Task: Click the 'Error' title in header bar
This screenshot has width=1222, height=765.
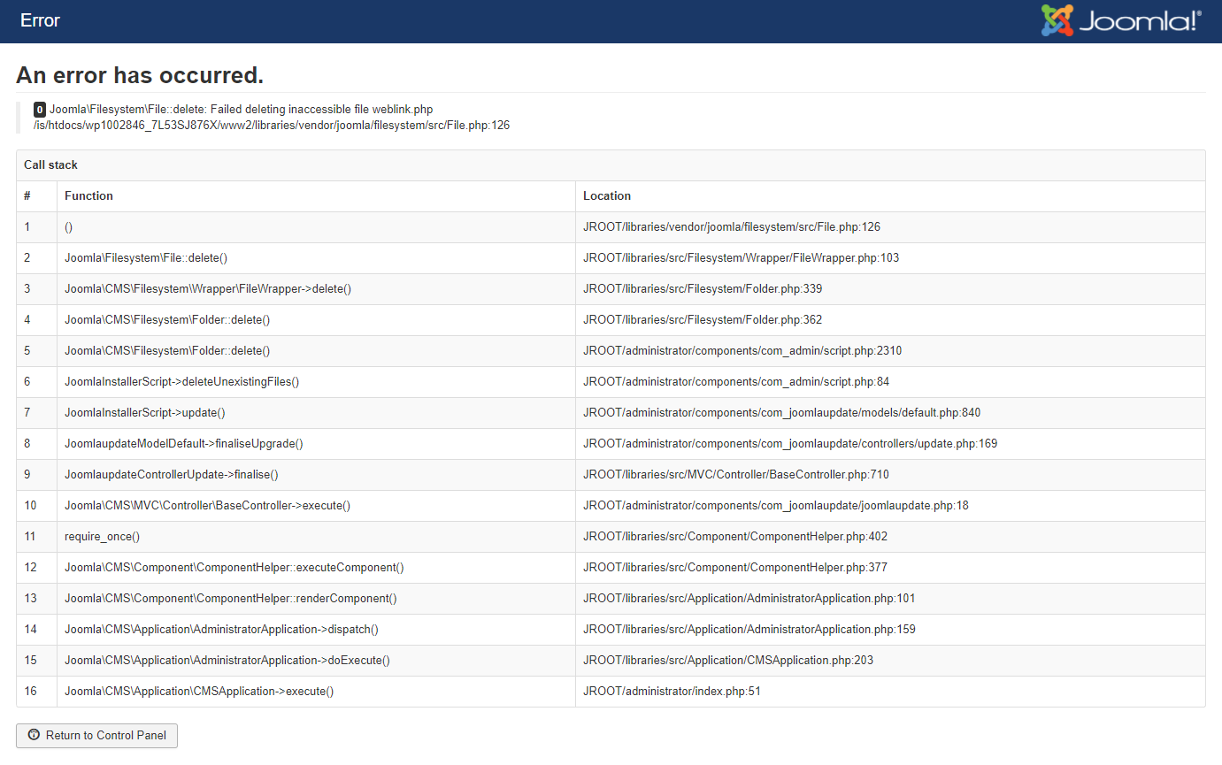Action: 40,20
